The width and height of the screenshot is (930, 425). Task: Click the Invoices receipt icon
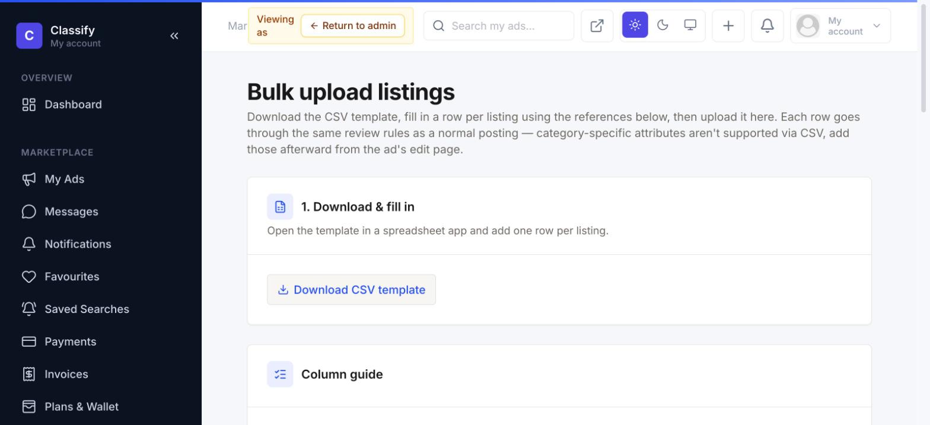[x=28, y=374]
